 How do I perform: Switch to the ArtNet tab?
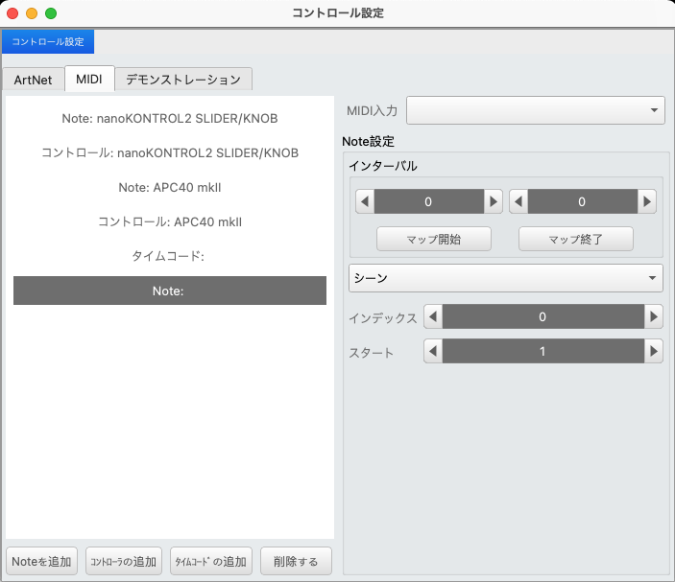coord(34,80)
